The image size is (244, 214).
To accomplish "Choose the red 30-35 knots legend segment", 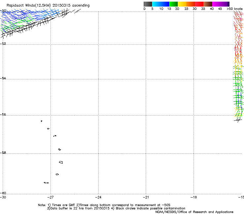I will pyautogui.click(x=199, y=4).
